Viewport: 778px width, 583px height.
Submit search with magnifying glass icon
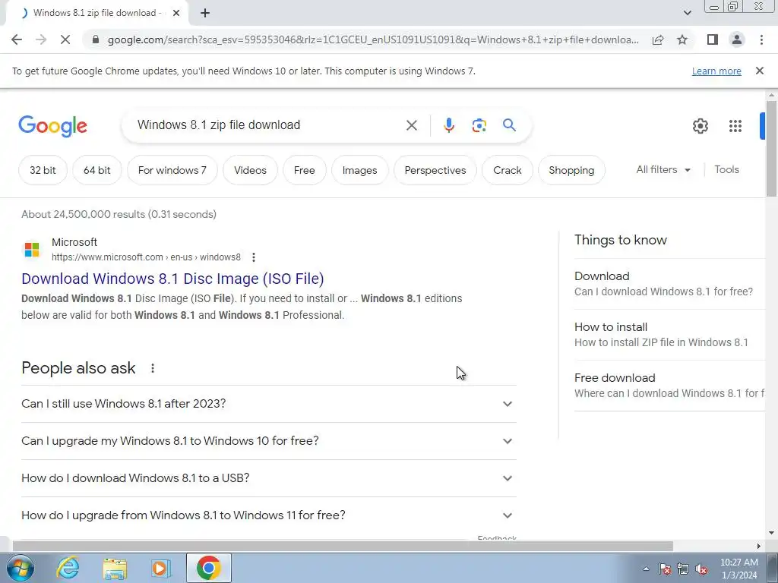tap(509, 125)
